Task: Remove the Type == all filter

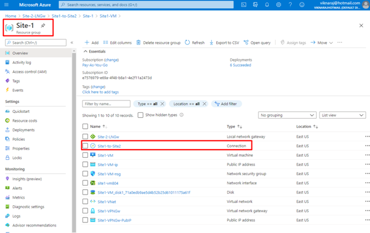Action: click(162, 104)
